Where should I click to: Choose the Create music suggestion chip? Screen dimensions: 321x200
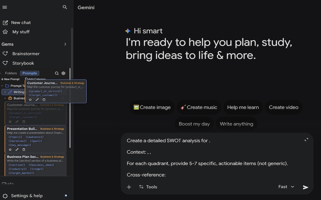tap(199, 107)
